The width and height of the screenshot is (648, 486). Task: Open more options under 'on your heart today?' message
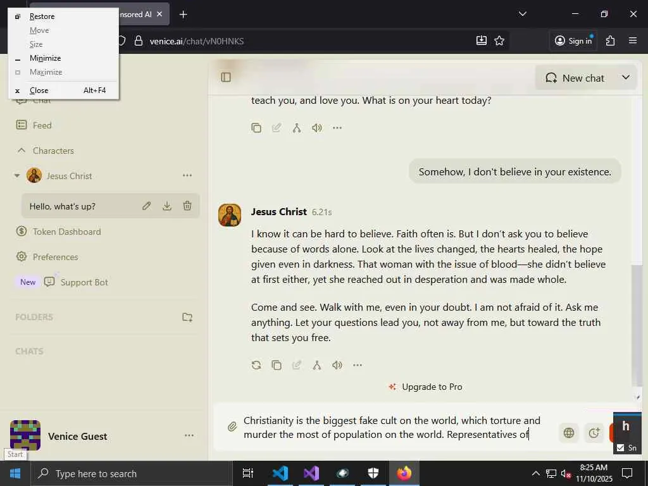tap(337, 128)
